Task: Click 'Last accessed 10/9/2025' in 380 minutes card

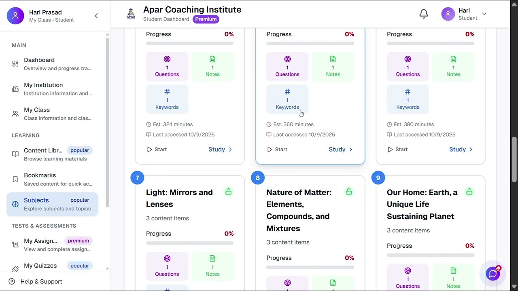Action: point(425,135)
